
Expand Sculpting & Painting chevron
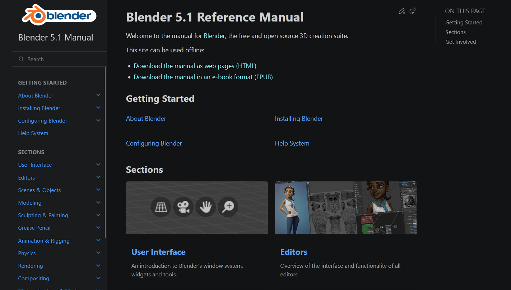98,215
